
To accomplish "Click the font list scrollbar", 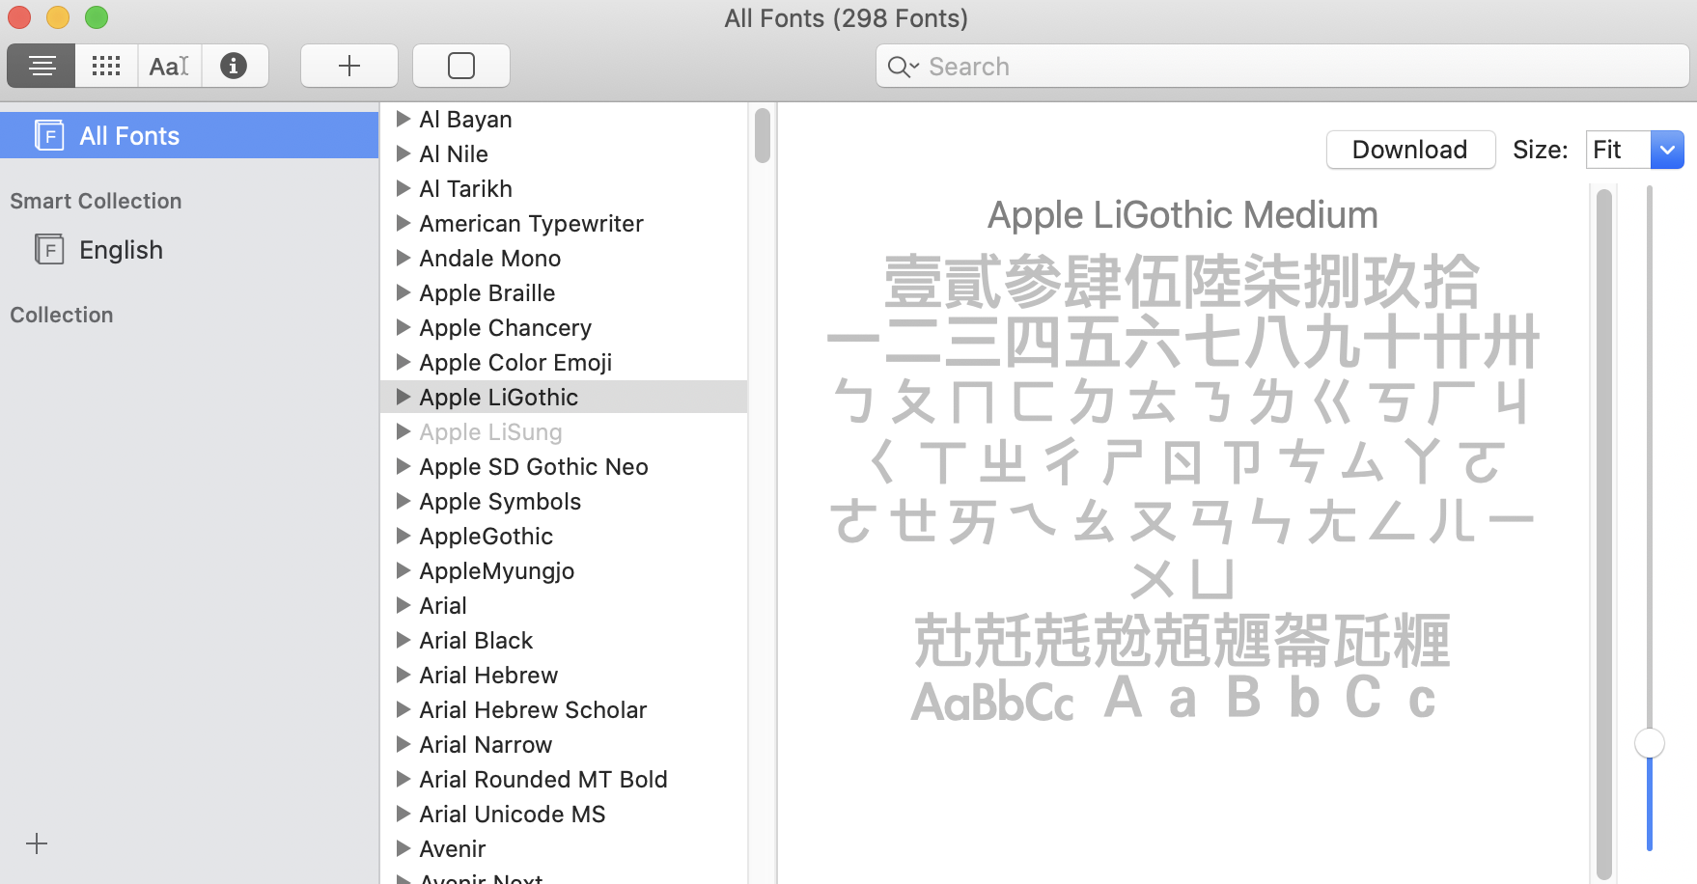I will (763, 135).
